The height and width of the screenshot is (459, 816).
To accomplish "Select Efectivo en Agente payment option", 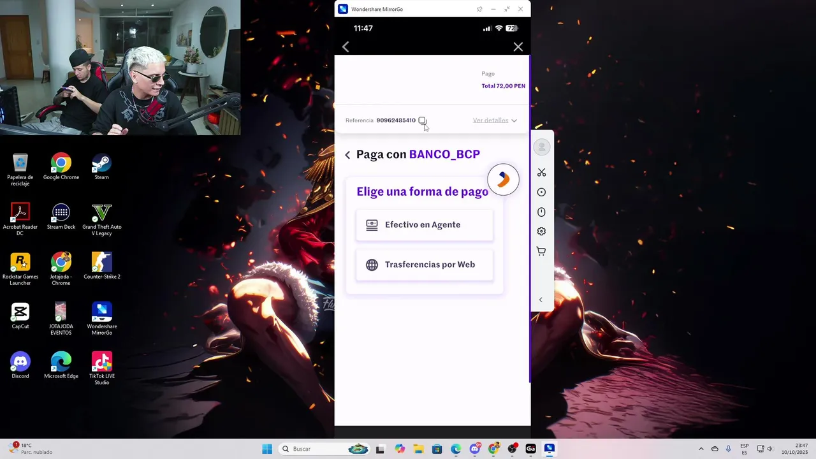I will pyautogui.click(x=425, y=225).
